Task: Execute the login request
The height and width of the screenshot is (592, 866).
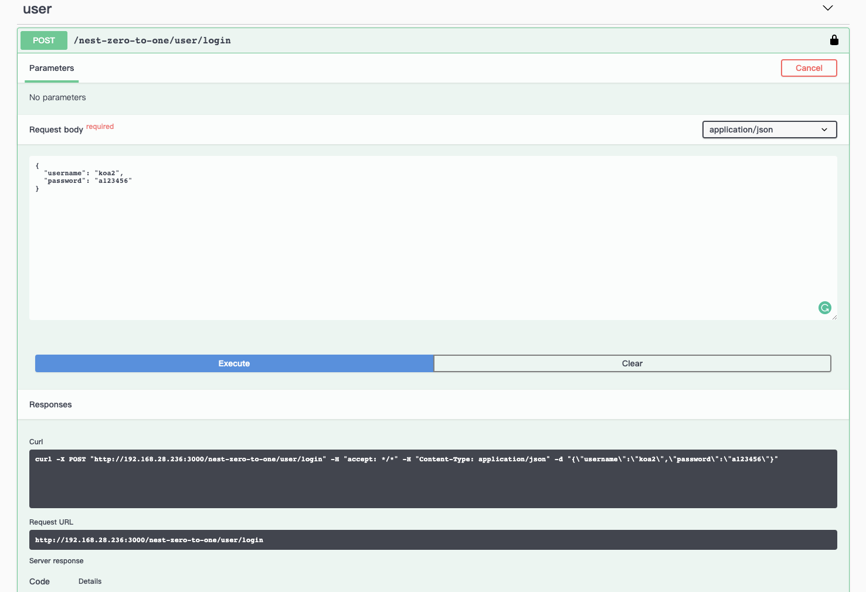Action: 235,363
